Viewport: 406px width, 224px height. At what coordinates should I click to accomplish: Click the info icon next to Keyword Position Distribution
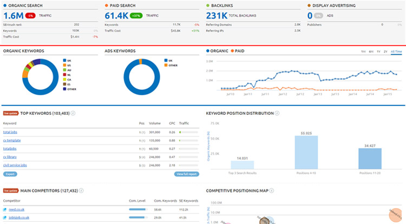(x=277, y=114)
